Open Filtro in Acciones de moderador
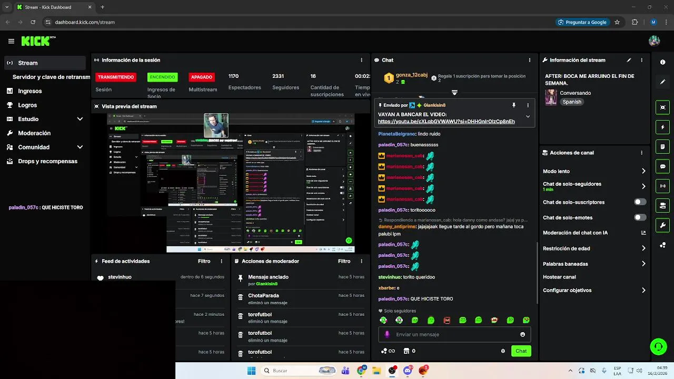This screenshot has height=379, width=674. [x=344, y=261]
